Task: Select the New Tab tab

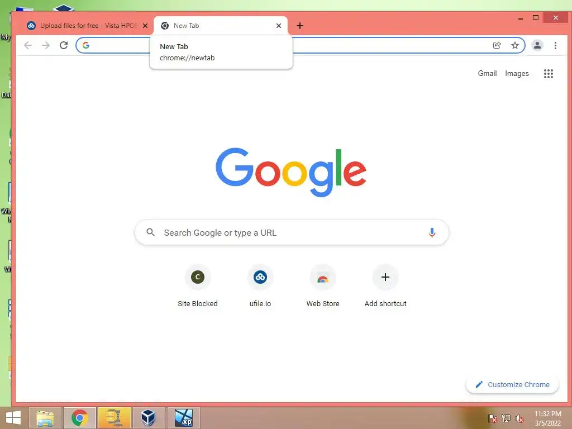Action: [220, 26]
